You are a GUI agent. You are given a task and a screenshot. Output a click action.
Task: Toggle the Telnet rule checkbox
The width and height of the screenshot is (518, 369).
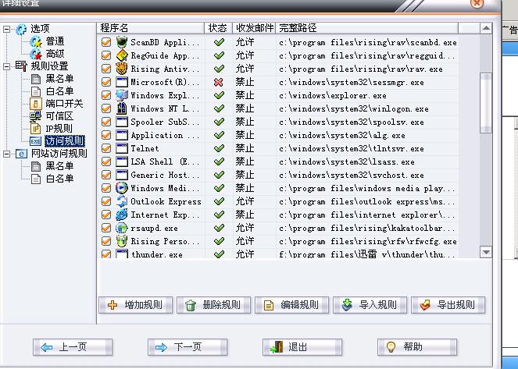(106, 148)
